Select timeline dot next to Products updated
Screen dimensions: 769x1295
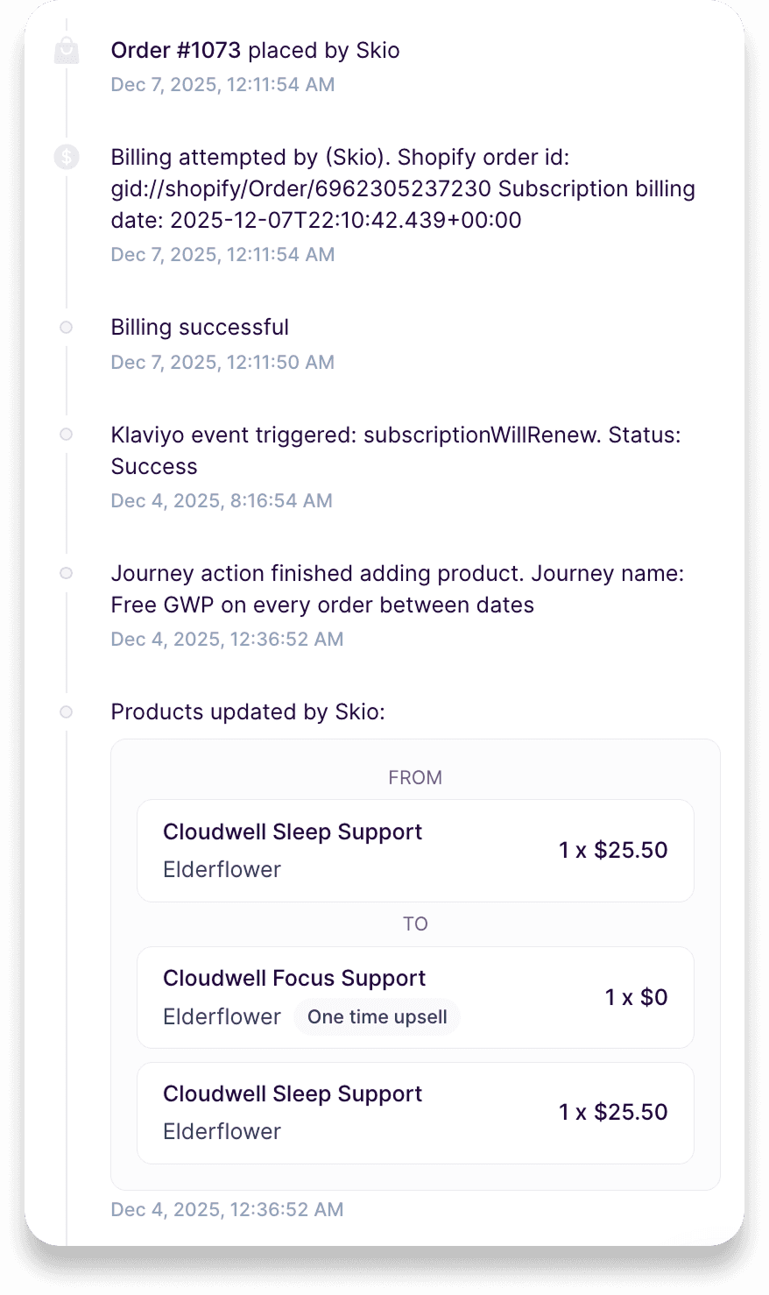tap(67, 712)
